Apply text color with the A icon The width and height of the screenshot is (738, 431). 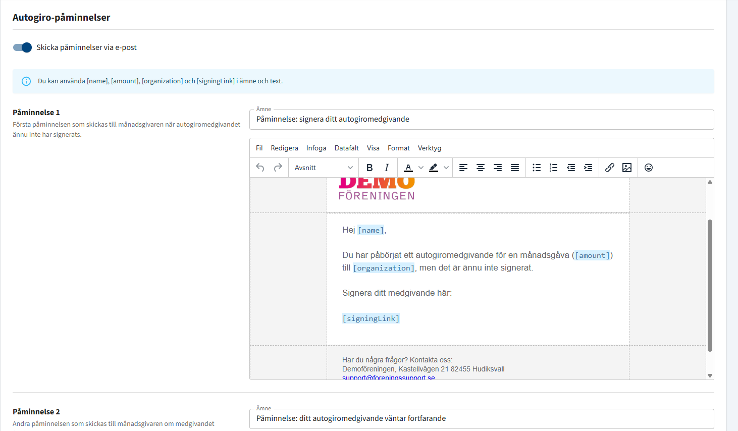[408, 168]
